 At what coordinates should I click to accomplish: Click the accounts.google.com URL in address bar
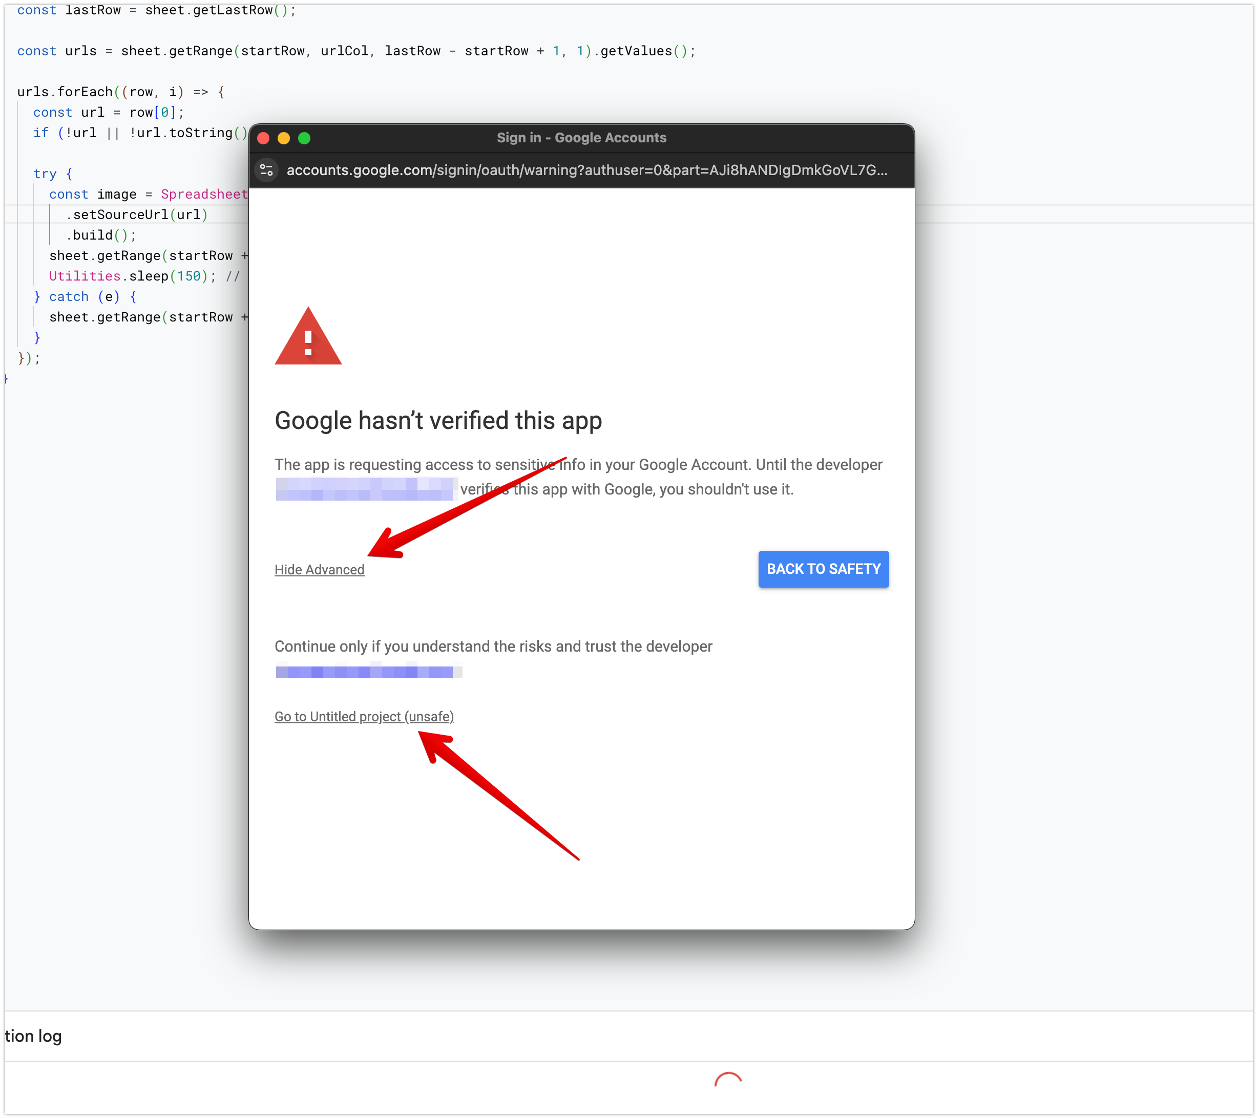tap(586, 170)
